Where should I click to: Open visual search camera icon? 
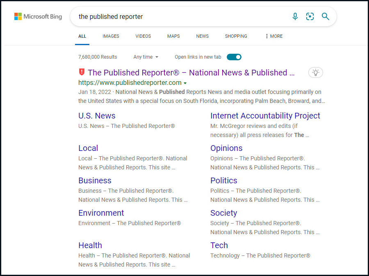pyautogui.click(x=310, y=16)
